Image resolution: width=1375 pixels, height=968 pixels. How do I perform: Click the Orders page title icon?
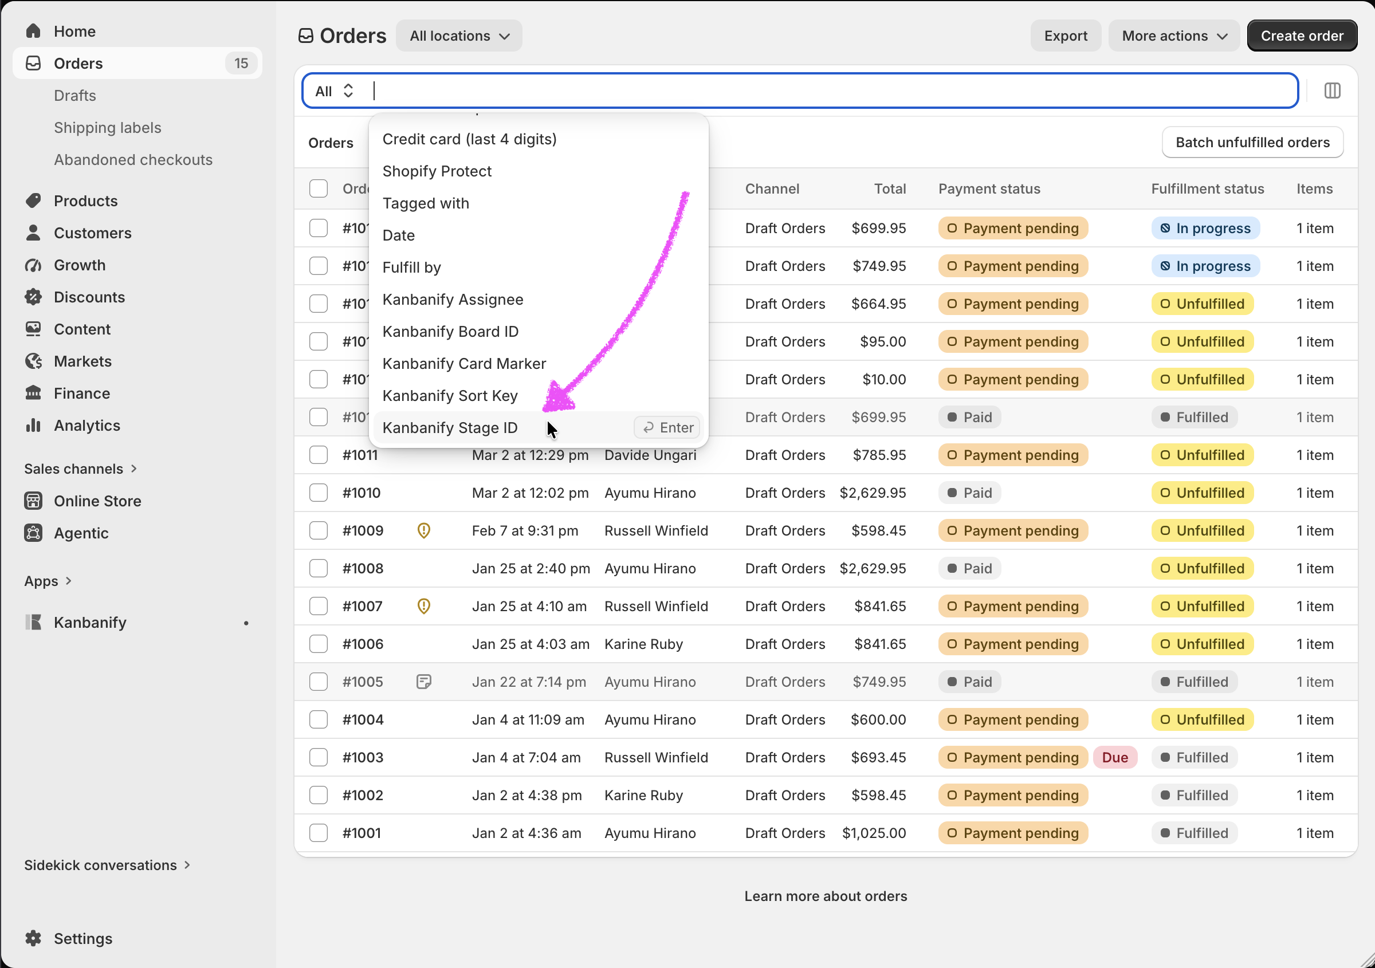point(306,36)
